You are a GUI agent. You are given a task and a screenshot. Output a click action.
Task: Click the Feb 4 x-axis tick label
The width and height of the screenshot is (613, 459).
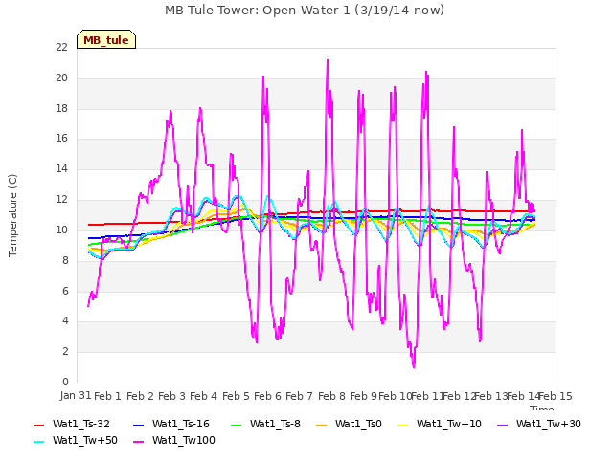203,396
